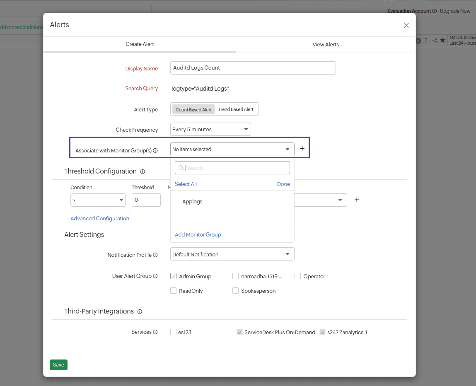Switch to the View Alerts tab
The width and height of the screenshot is (476, 386).
click(x=326, y=44)
